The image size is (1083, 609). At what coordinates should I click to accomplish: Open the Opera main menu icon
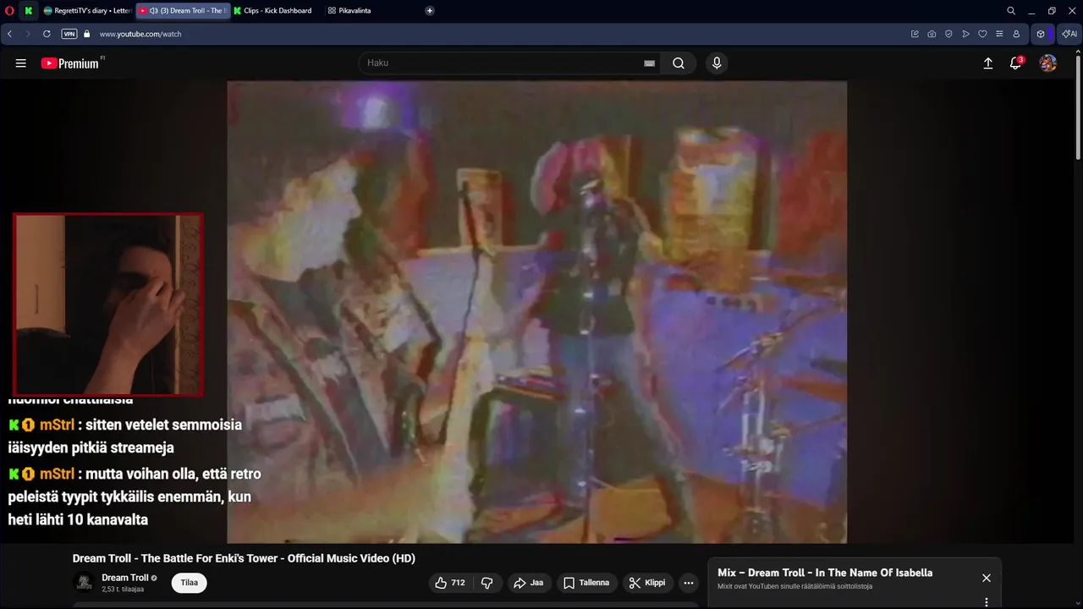tap(9, 11)
